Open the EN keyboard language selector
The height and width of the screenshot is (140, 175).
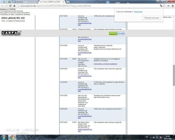pos(147,137)
